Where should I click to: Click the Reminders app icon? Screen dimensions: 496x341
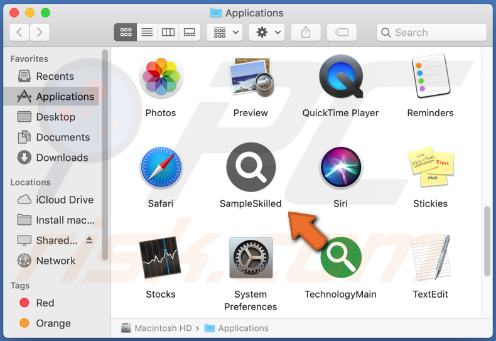pyautogui.click(x=431, y=76)
